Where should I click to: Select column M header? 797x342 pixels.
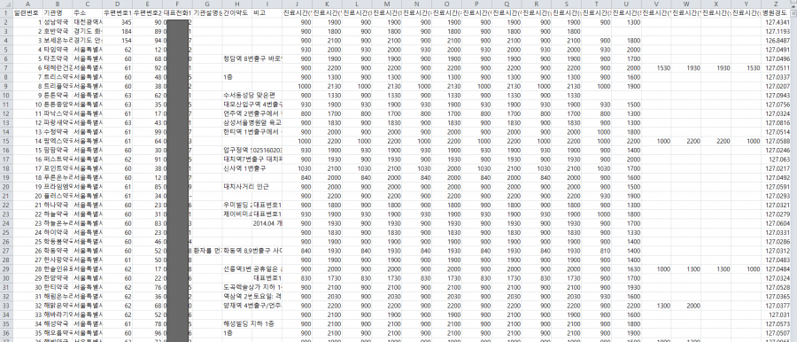click(387, 4)
